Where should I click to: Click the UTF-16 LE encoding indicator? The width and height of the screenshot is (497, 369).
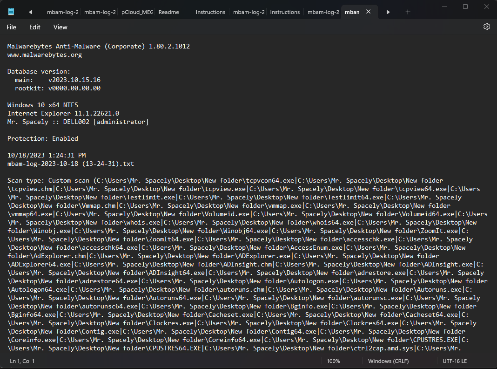click(455, 361)
